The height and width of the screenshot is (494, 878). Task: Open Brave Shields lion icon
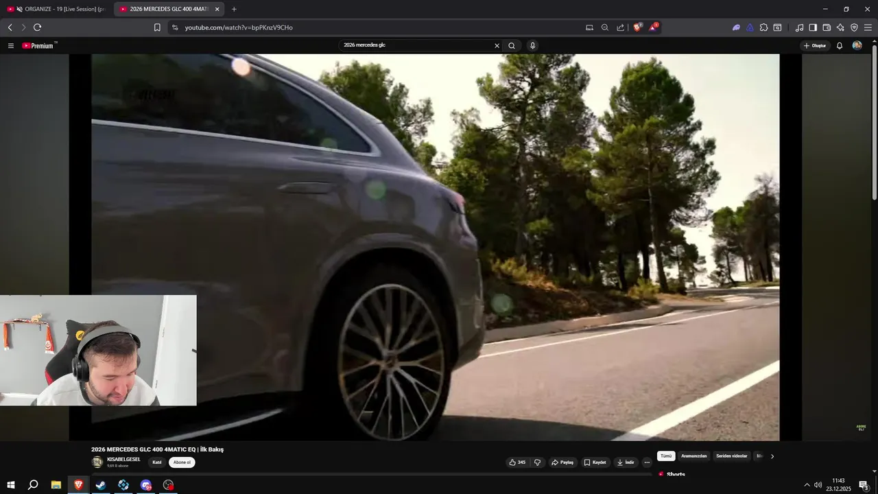click(x=637, y=27)
